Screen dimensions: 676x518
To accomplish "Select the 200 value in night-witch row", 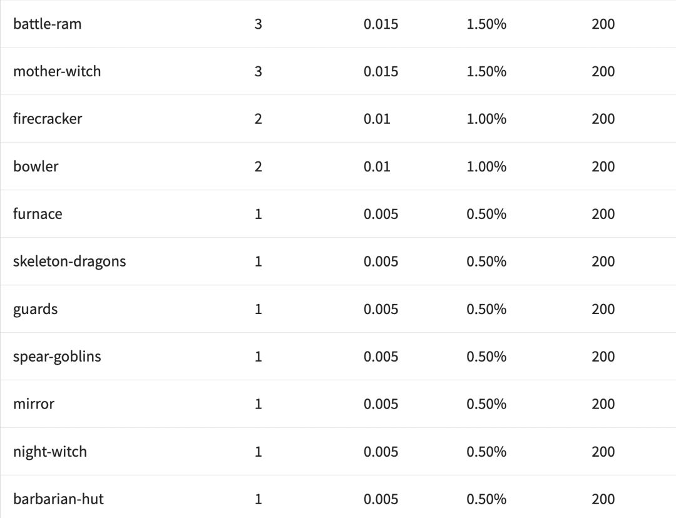I will (603, 452).
